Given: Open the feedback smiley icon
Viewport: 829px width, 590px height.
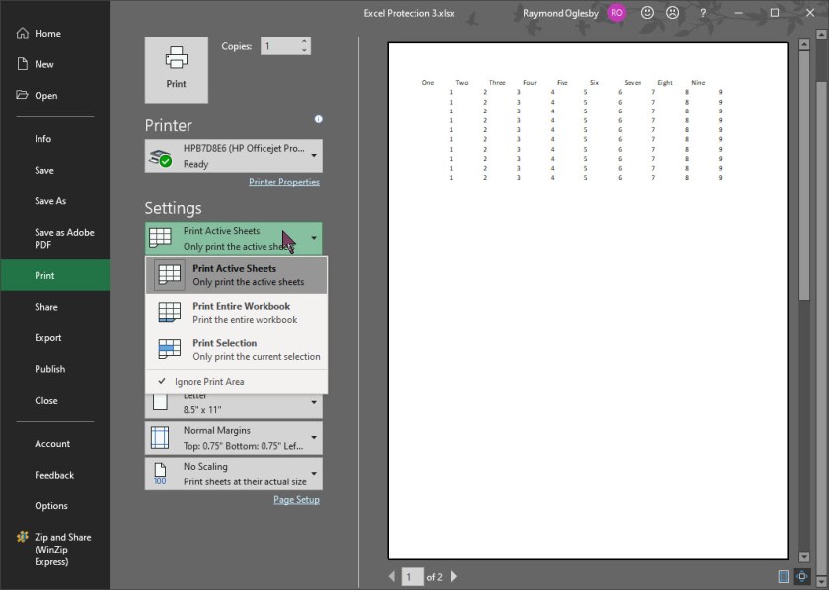Looking at the screenshot, I should [647, 12].
